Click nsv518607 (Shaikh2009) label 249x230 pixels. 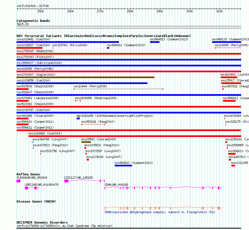pyautogui.click(x=35, y=92)
